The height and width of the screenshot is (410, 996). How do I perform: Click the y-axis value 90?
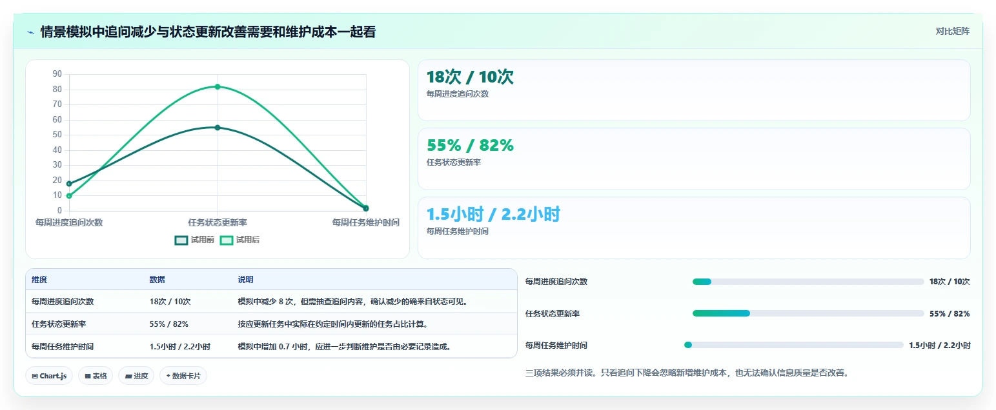[x=57, y=74]
